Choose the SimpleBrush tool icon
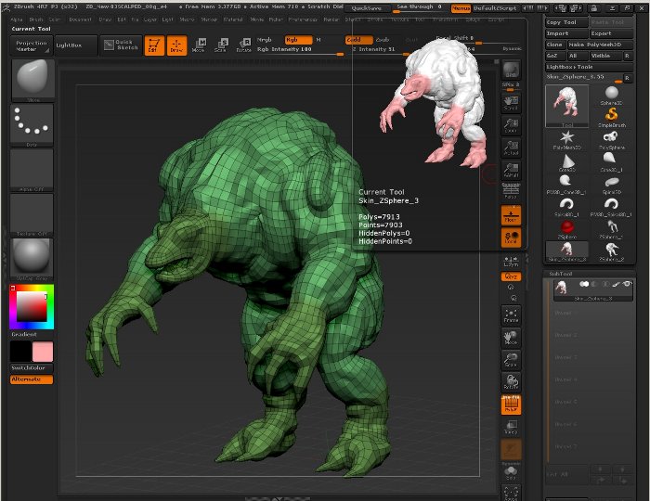 [x=613, y=113]
